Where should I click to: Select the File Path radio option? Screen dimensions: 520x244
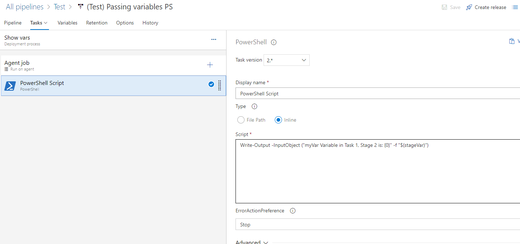coord(241,120)
